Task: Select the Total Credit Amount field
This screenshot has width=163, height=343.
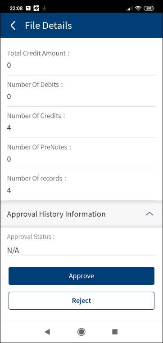Action: [x=81, y=59]
